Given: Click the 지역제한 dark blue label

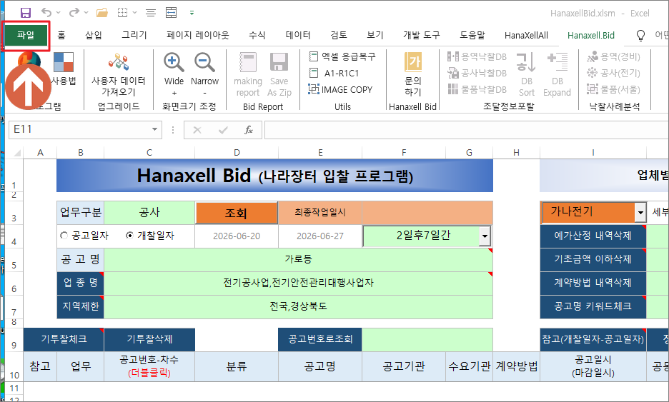Looking at the screenshot, I should click(81, 306).
